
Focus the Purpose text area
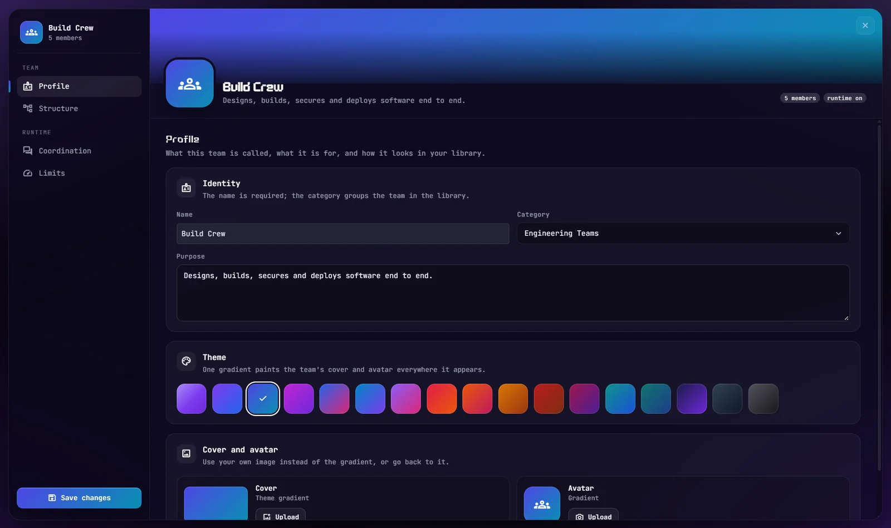point(513,293)
